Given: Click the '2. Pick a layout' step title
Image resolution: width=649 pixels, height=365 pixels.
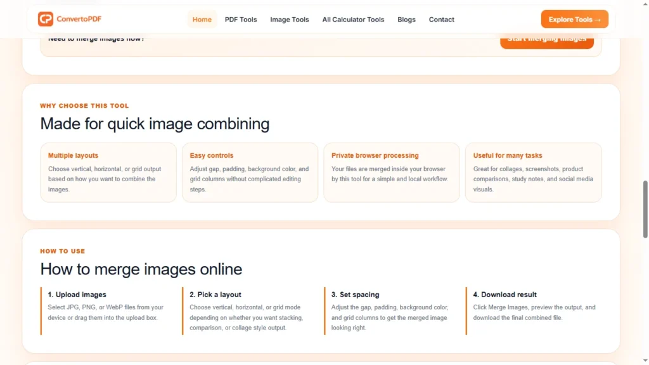Looking at the screenshot, I should 215,295.
